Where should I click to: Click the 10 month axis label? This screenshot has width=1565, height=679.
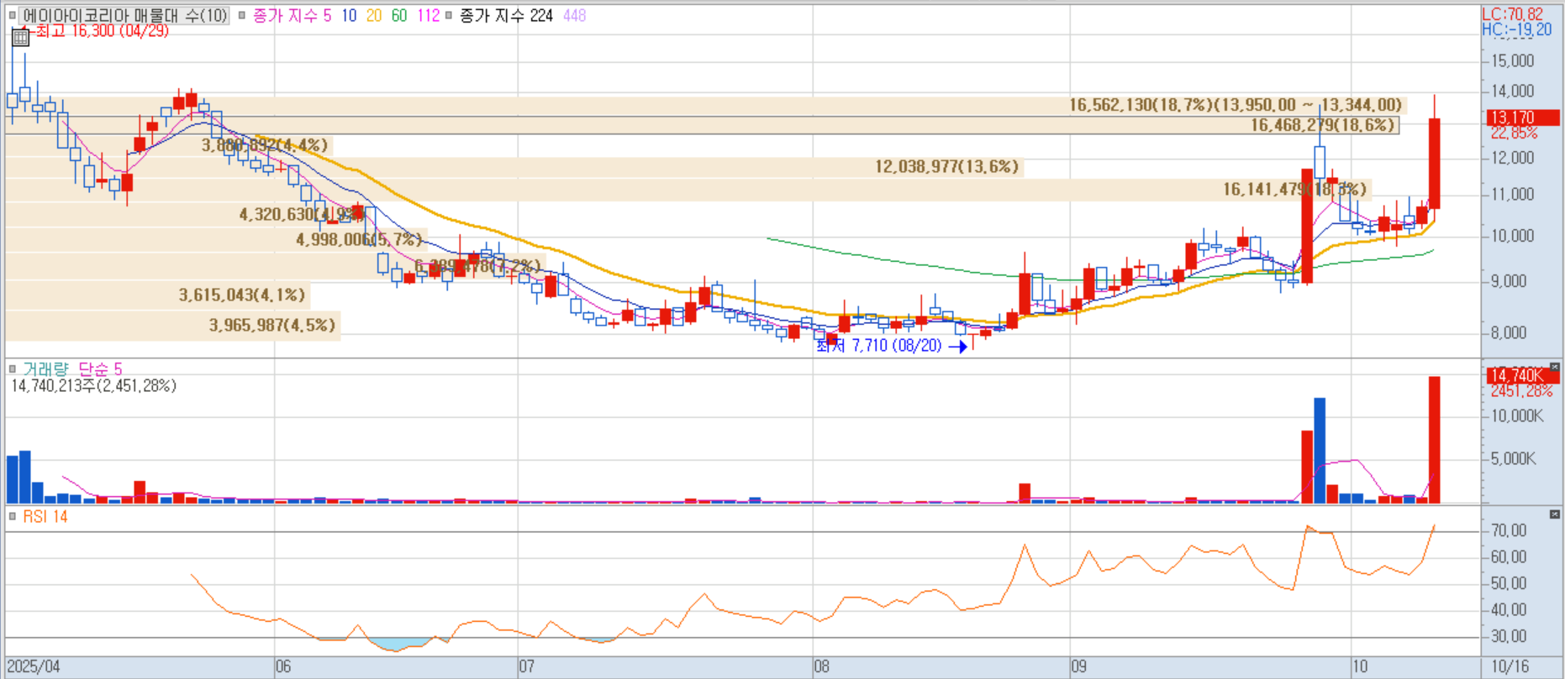(1359, 666)
